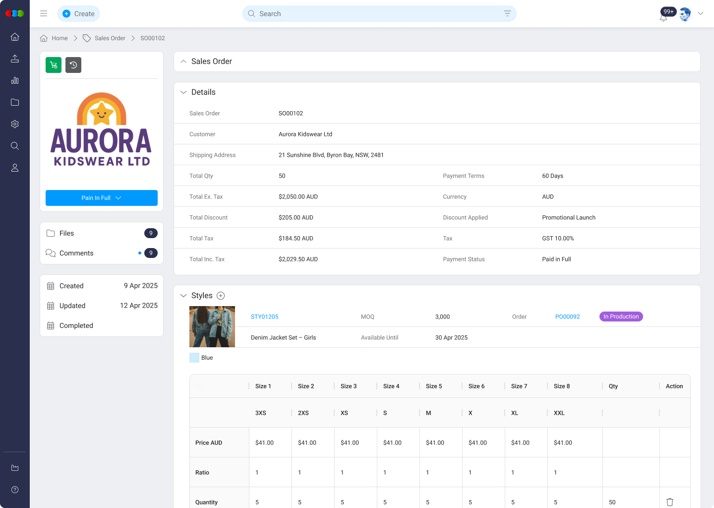Viewport: 714px width, 508px height.
Task: Open purchase order PO00092 link
Action: coord(567,317)
